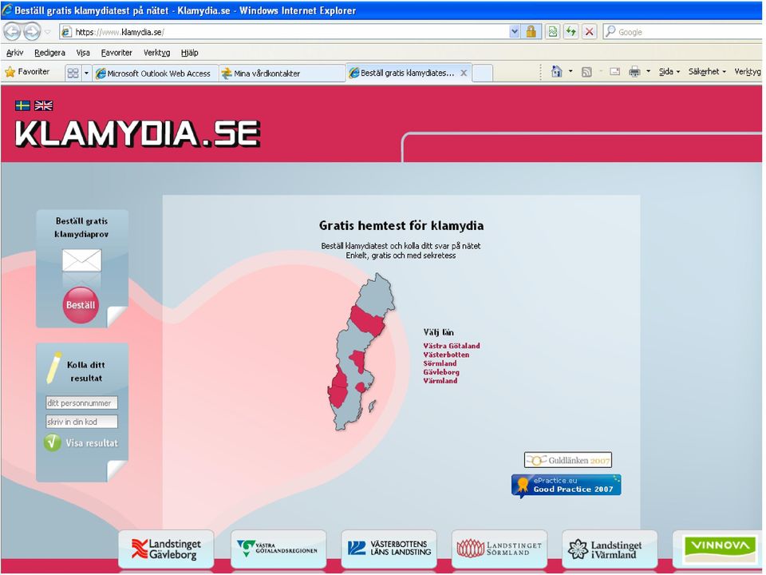
Task: Click the Google search magnifier icon
Action: point(610,32)
